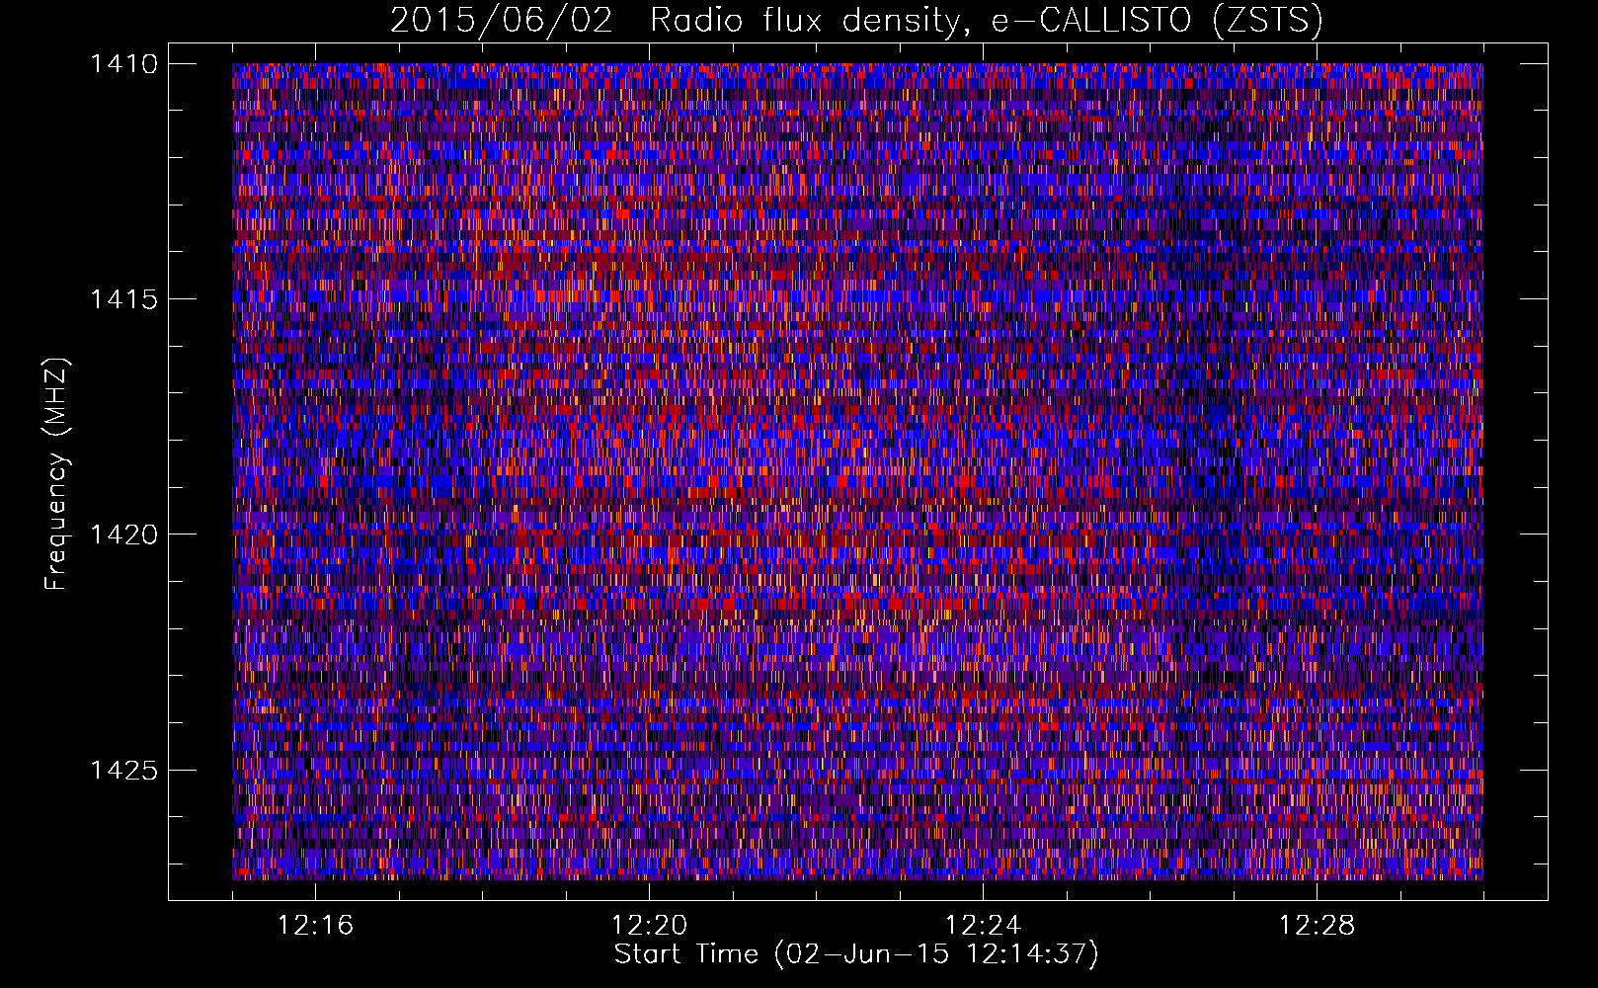Click the 'Start Time (02-Jun-15 12:14:37)' label
Viewport: 1598px width, 988px height.
click(856, 954)
